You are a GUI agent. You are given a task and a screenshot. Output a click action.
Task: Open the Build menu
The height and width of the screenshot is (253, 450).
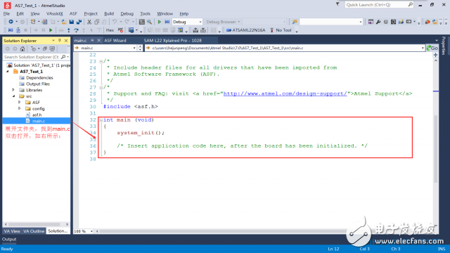pyautogui.click(x=109, y=13)
